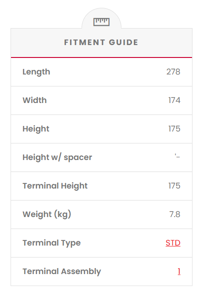The height and width of the screenshot is (292, 198).
Task: Select the Length row label
Action: pyautogui.click(x=36, y=72)
